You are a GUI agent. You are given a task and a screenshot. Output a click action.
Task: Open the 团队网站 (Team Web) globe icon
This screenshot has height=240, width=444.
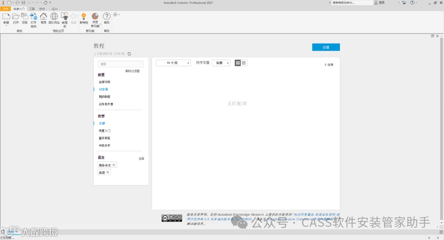coord(54,16)
